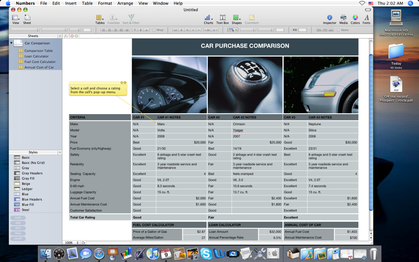The image size is (419, 262).
Task: Open the Format menu
Action: pyautogui.click(x=105, y=3)
